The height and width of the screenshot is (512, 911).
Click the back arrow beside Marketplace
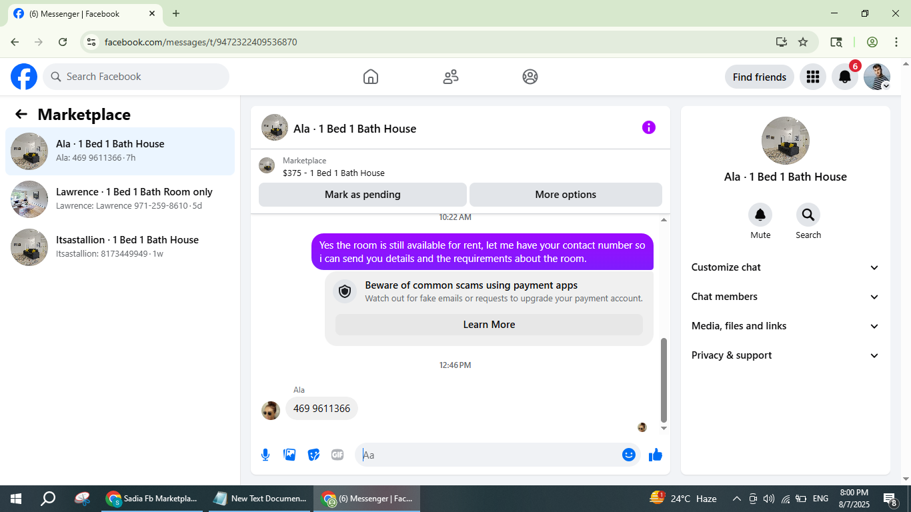coord(21,115)
